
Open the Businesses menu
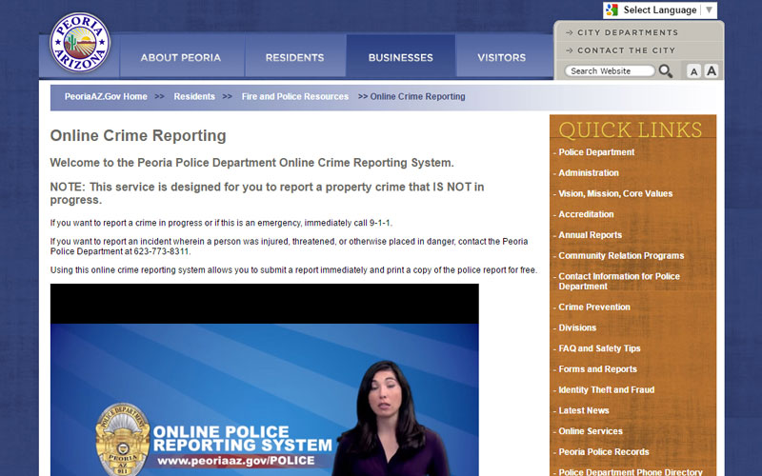coord(400,57)
